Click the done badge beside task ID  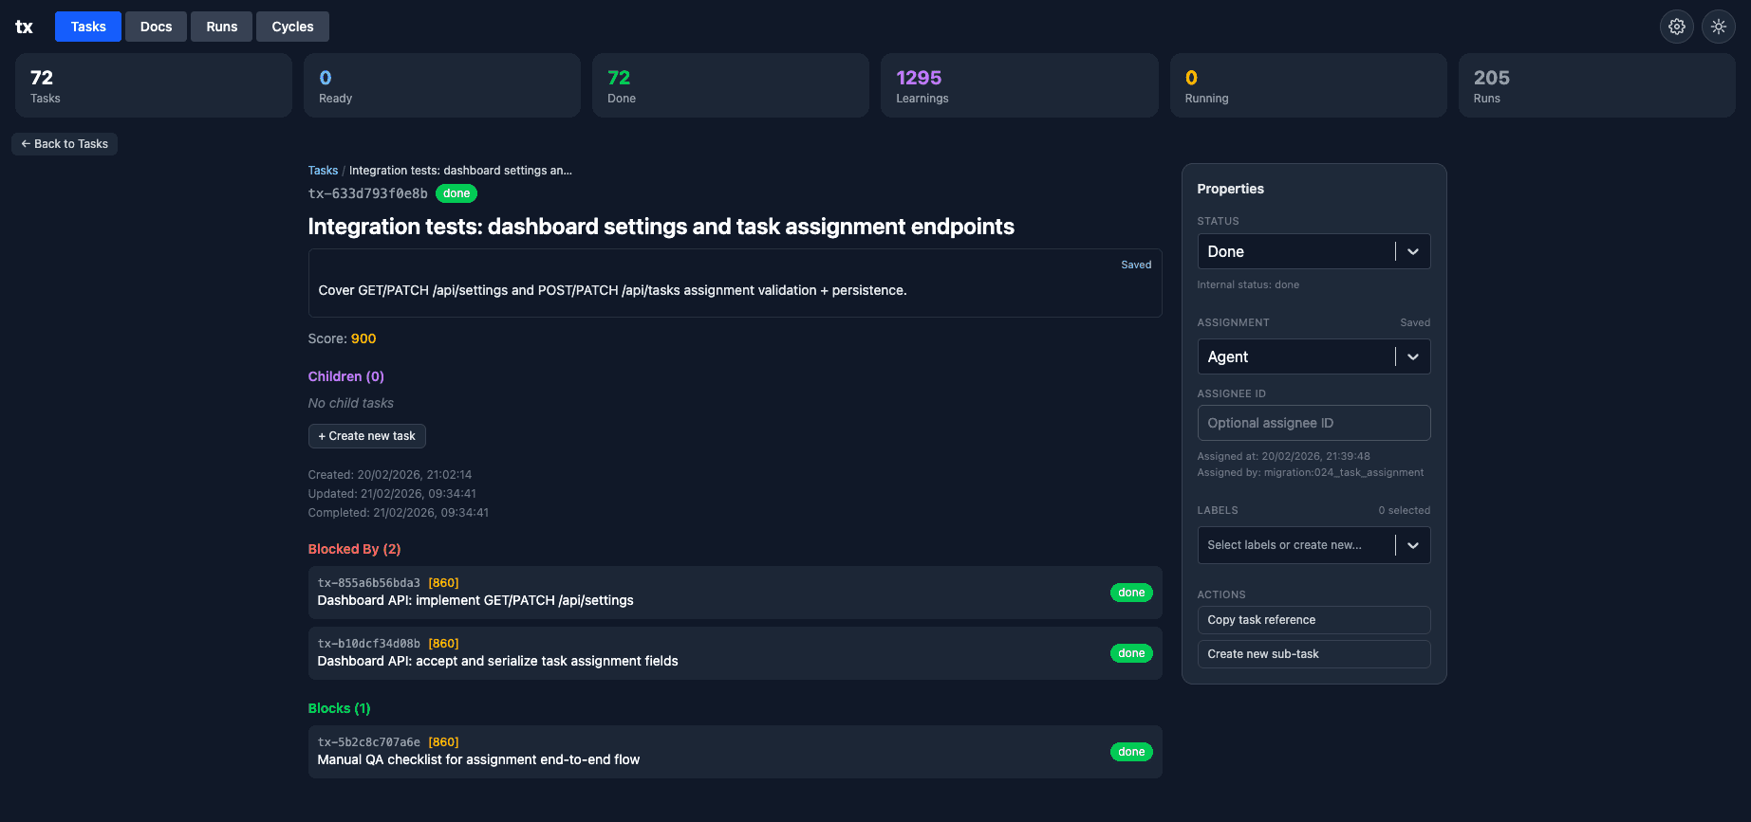456,193
